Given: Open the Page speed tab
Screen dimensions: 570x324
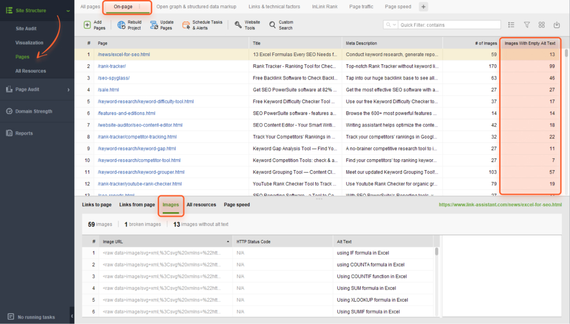Looking at the screenshot, I should [398, 7].
